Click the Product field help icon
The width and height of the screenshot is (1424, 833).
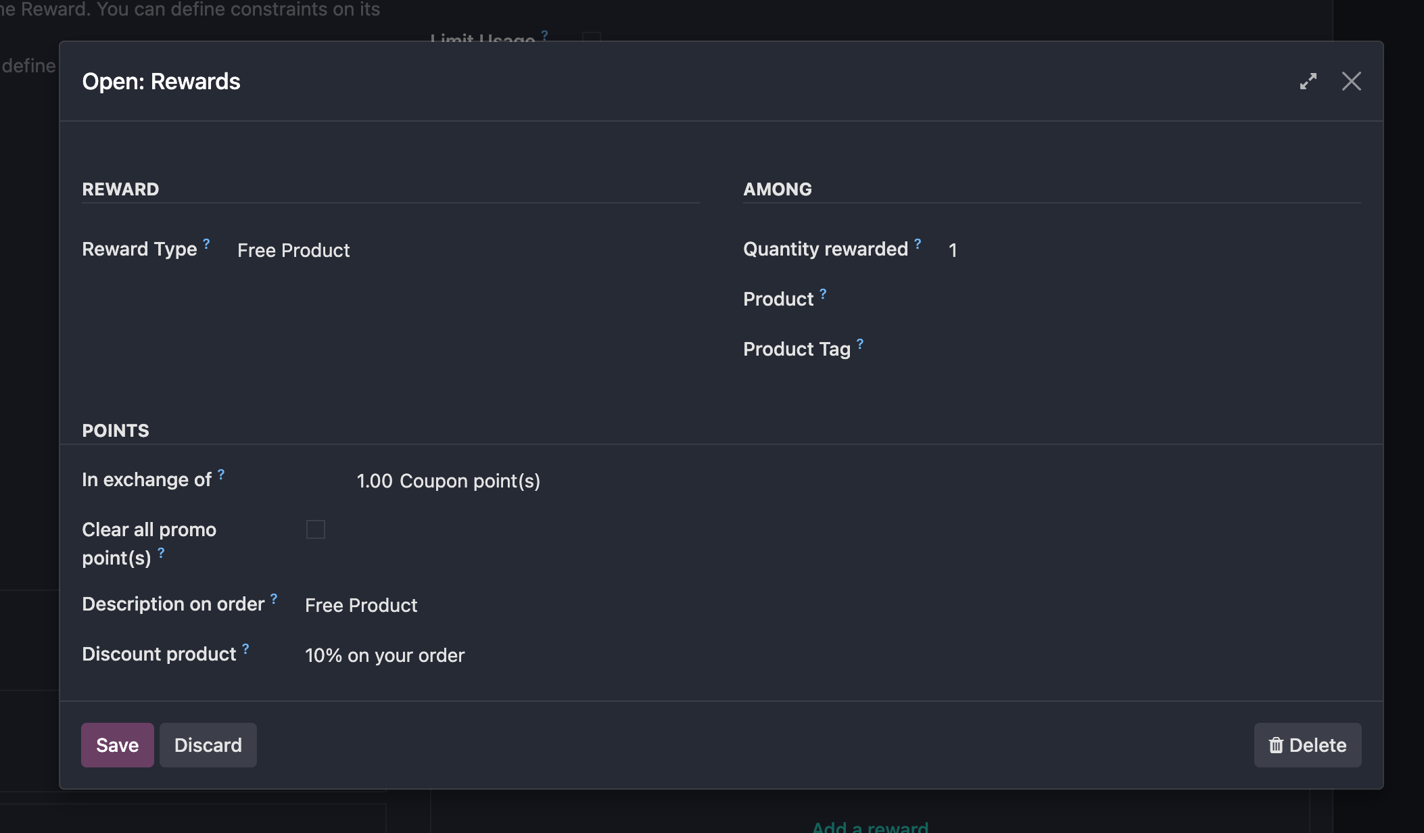(x=823, y=293)
